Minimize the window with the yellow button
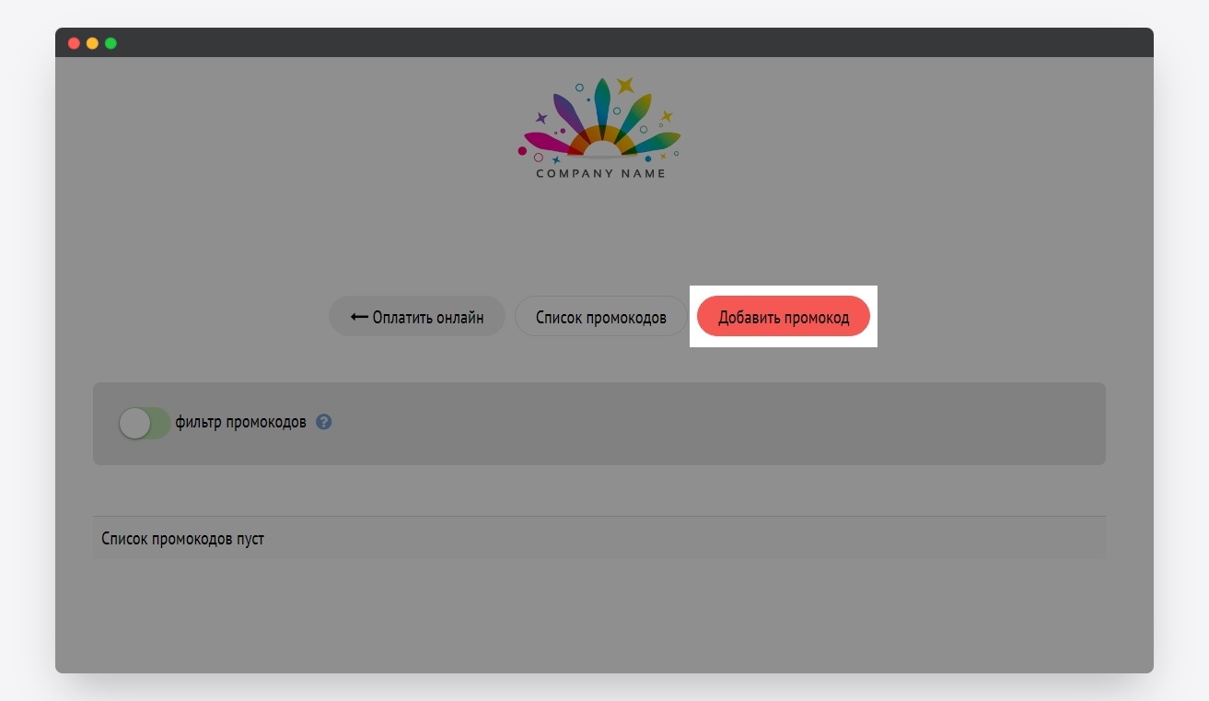The image size is (1209, 701). [92, 43]
